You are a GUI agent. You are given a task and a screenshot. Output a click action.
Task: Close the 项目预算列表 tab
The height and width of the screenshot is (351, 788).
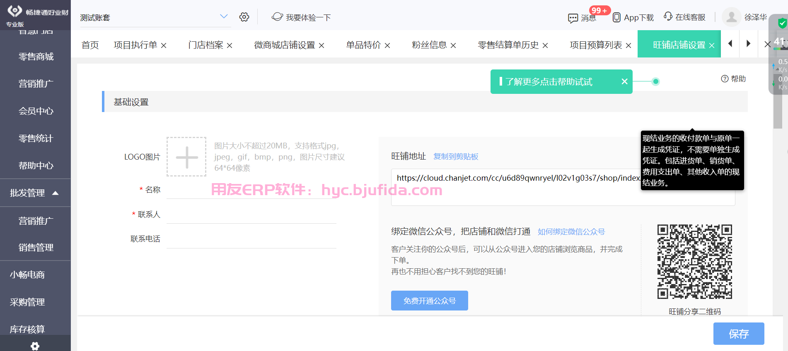point(628,45)
